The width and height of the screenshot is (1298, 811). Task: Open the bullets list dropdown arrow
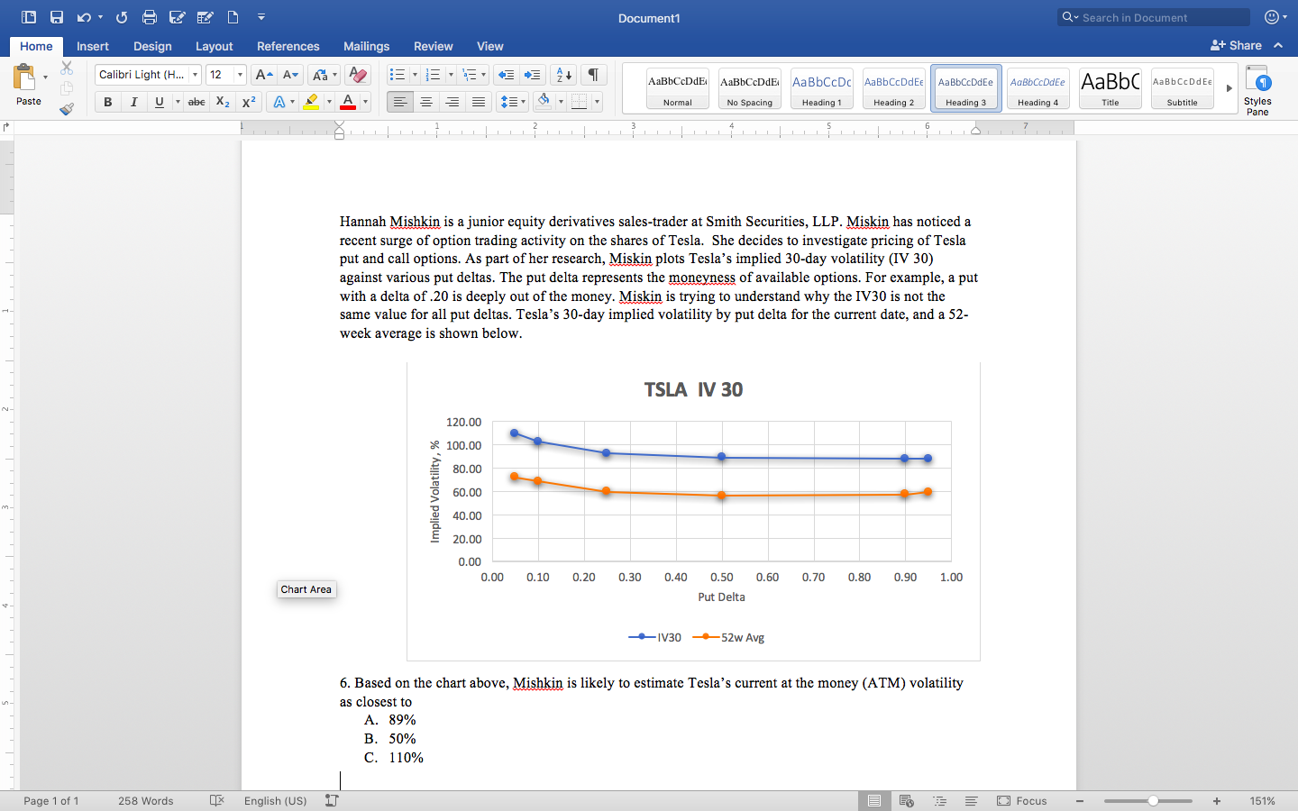[x=415, y=75]
